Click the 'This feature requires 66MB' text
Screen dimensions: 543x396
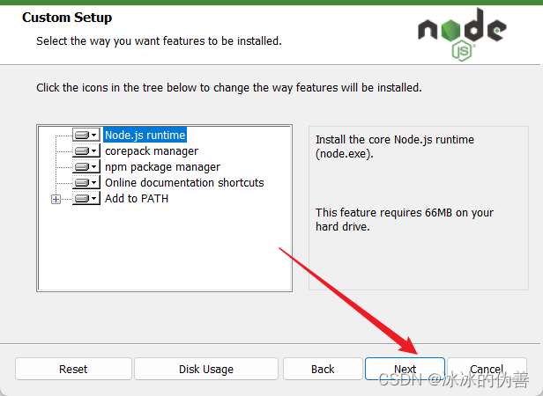click(405, 220)
